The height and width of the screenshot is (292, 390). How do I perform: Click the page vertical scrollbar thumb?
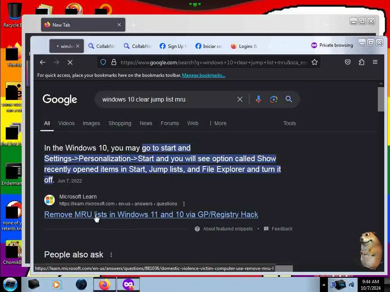(x=381, y=99)
